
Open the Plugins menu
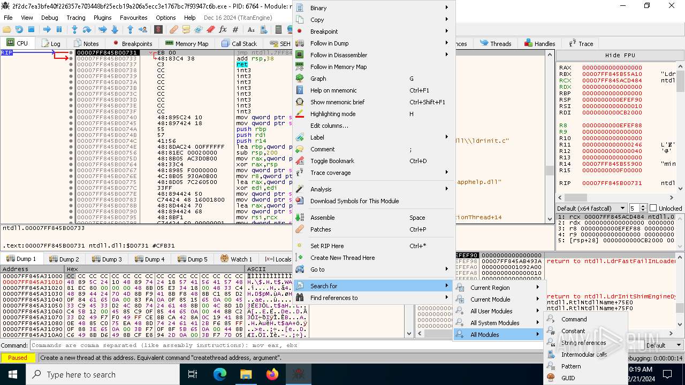[103, 18]
